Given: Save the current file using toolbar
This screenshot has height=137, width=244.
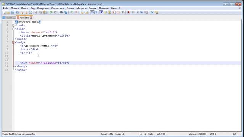Looking at the screenshot, I should tap(13, 12).
